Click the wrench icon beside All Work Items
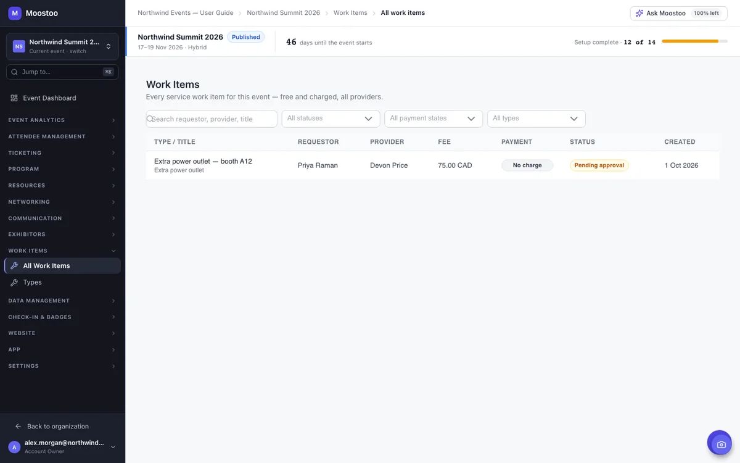The height and width of the screenshot is (463, 740). click(14, 266)
